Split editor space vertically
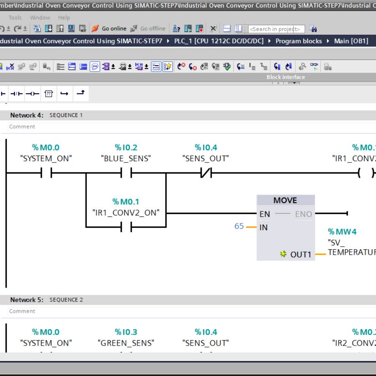376x376 pixels. click(x=239, y=29)
